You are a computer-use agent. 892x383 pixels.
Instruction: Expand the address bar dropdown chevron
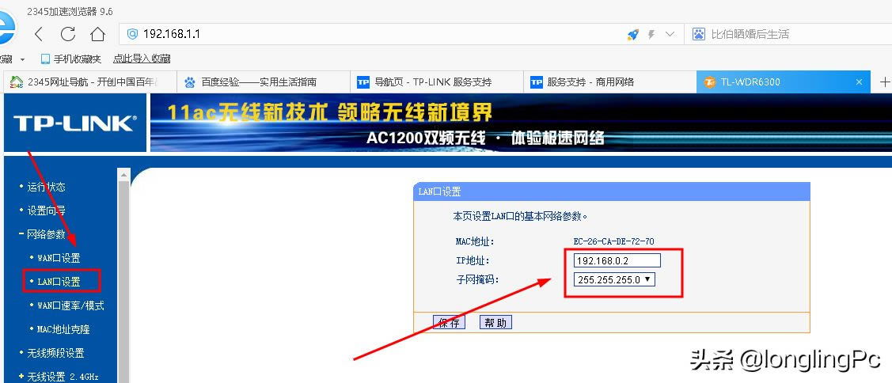670,35
